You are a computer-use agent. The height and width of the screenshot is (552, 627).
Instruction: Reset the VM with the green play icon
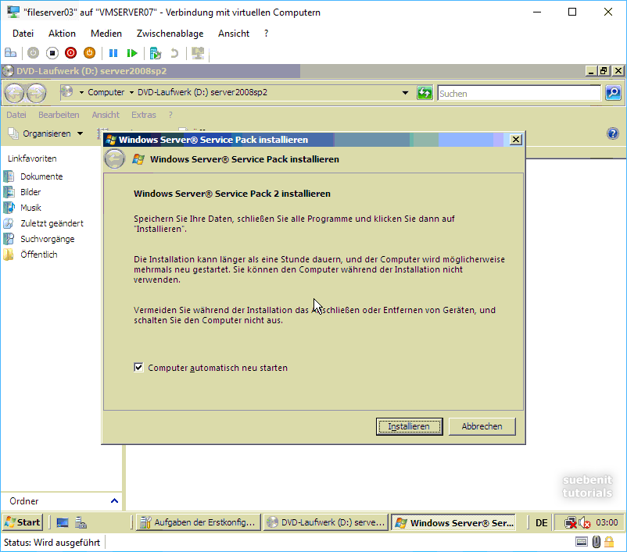(132, 53)
